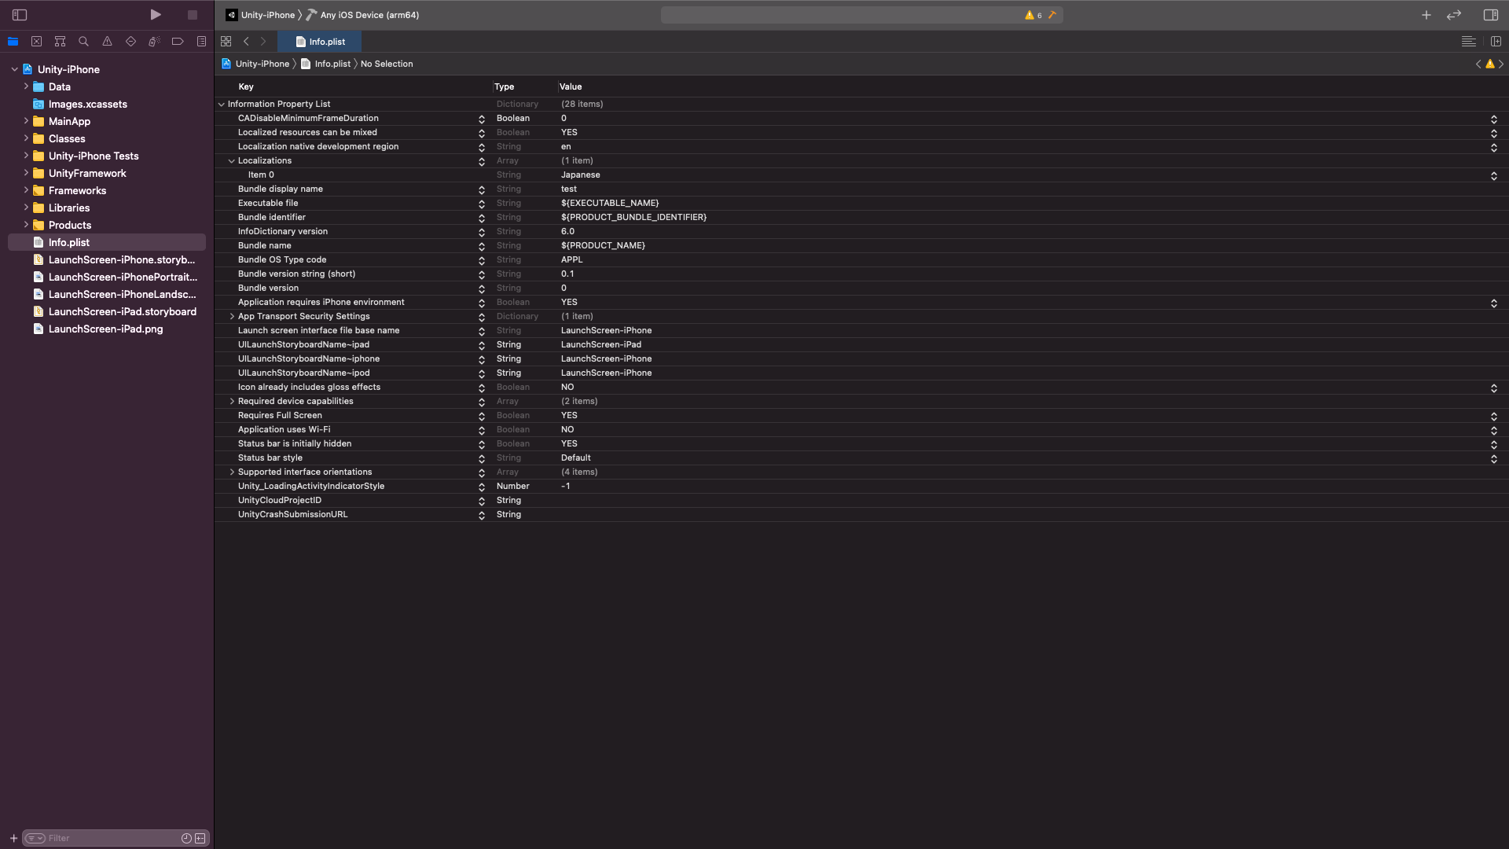Show the Report navigator icon
The image size is (1509, 849).
pyautogui.click(x=201, y=42)
